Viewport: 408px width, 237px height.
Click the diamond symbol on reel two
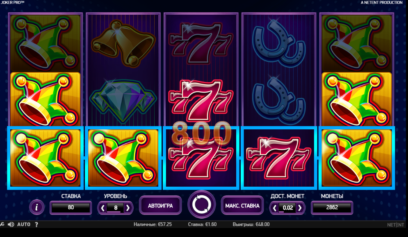tap(123, 101)
